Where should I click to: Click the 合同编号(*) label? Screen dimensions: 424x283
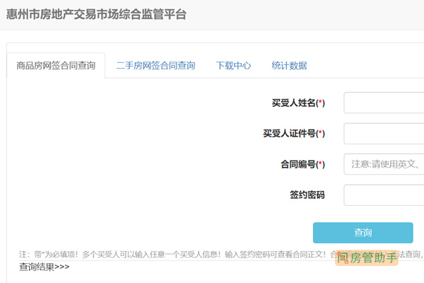click(303, 164)
